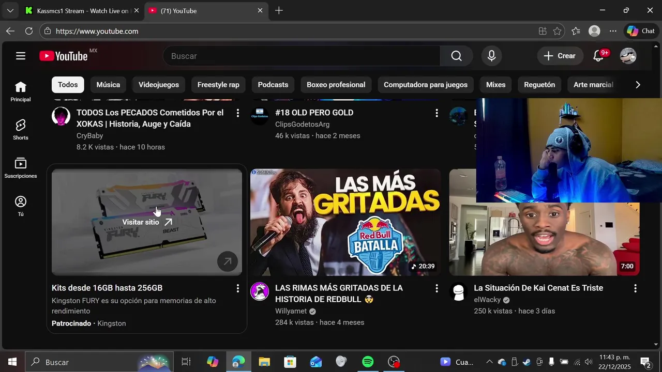Select Computadora para juegos chip

pos(426,85)
